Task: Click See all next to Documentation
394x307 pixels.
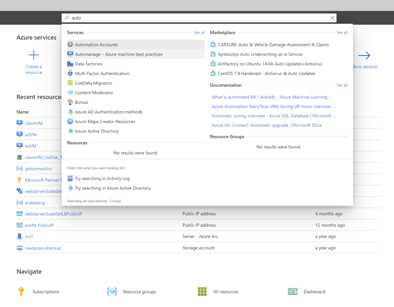Action: click(342, 85)
